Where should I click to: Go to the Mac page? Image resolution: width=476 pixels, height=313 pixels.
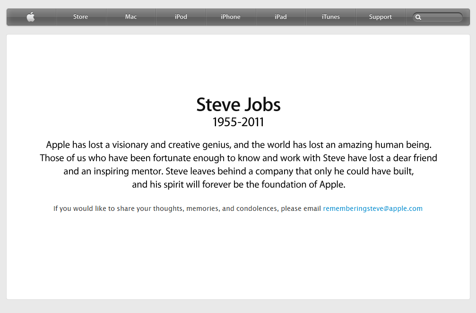(x=131, y=17)
